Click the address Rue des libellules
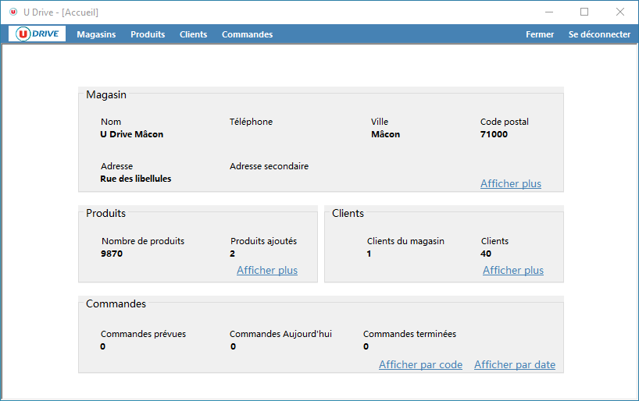The height and width of the screenshot is (401, 639). pyautogui.click(x=135, y=179)
